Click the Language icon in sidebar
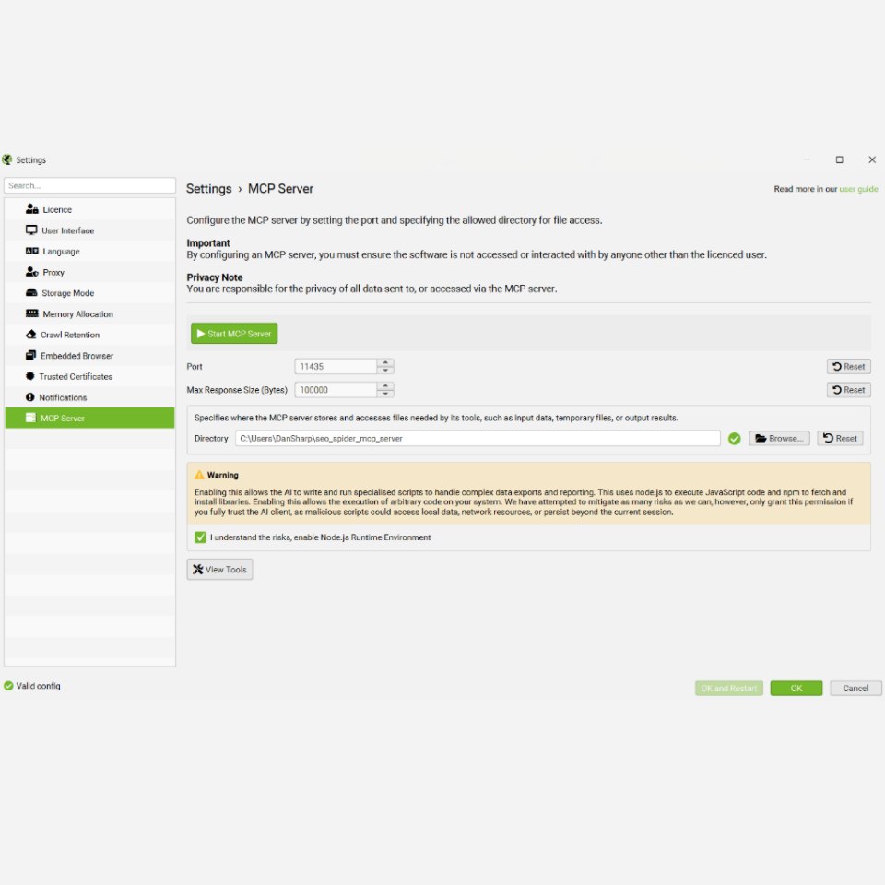885x885 pixels. (31, 251)
